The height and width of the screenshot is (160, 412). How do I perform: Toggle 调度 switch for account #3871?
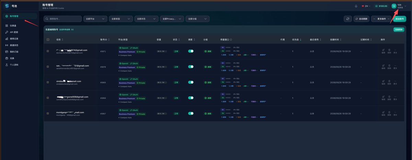191,51
